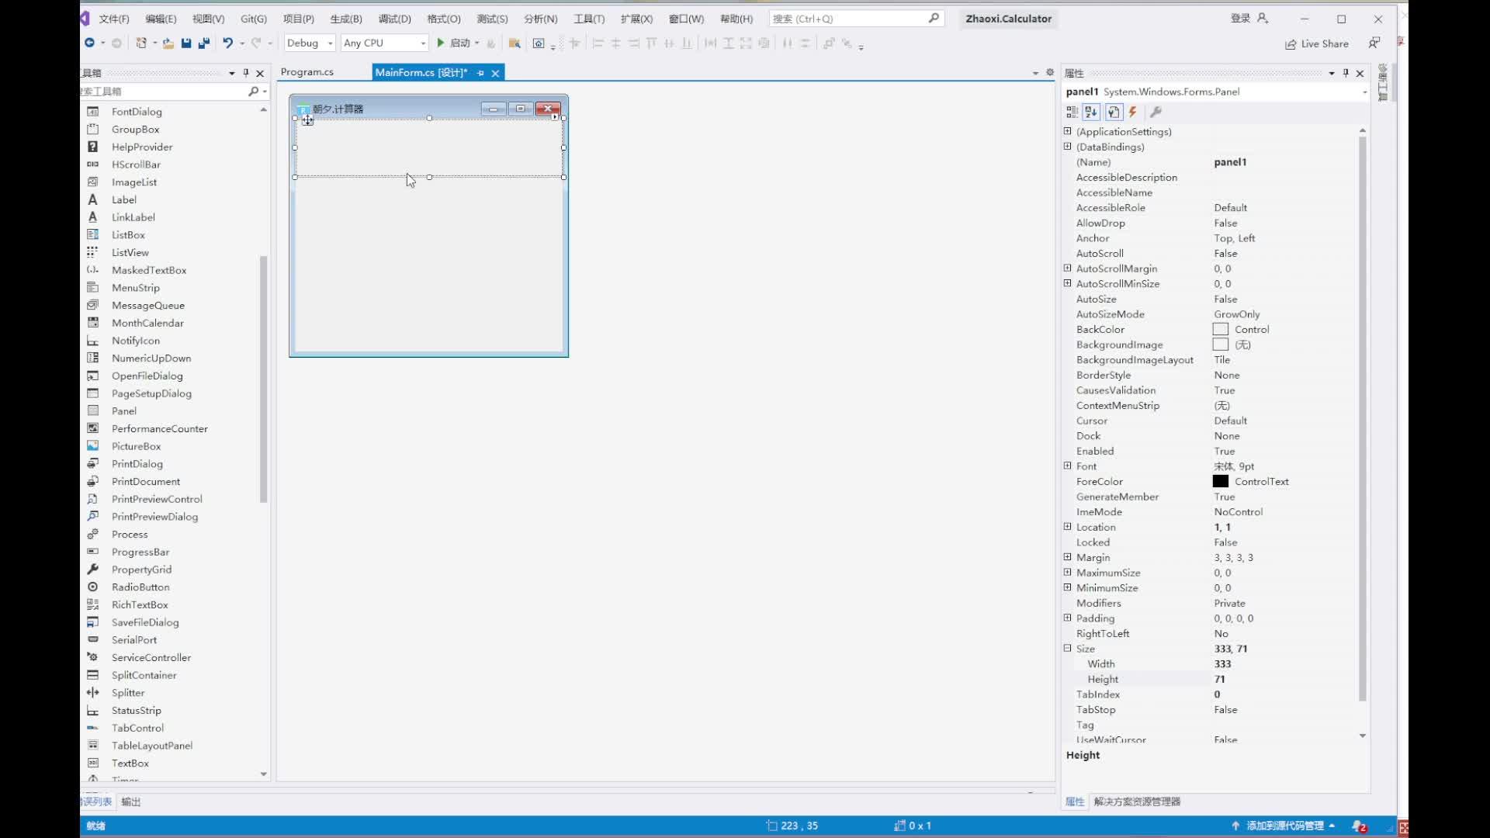Screen dimensions: 1490x838
Task: Open the 调试(D) menu
Action: [x=394, y=19]
